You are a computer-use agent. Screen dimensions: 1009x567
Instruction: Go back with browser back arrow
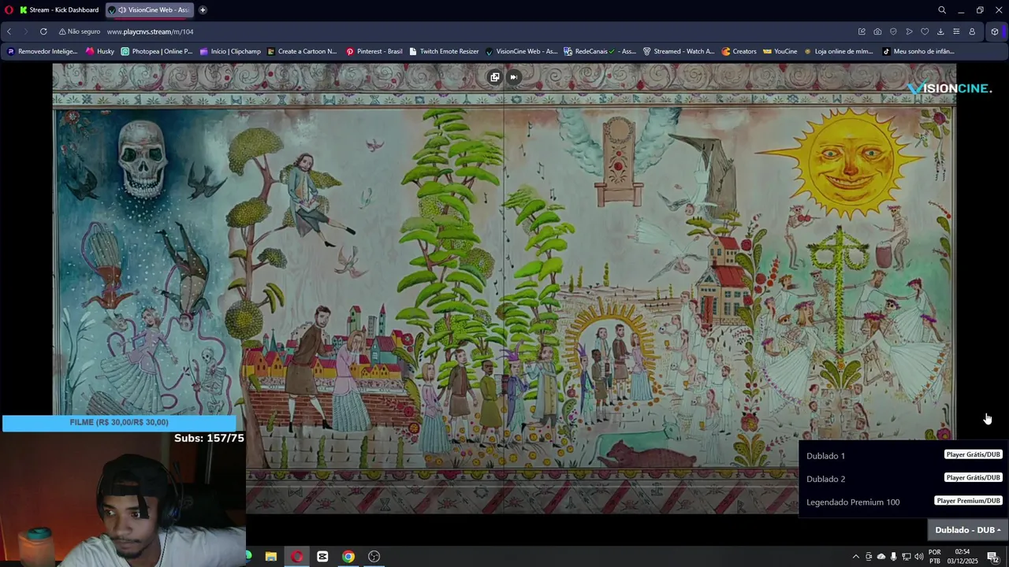9,31
